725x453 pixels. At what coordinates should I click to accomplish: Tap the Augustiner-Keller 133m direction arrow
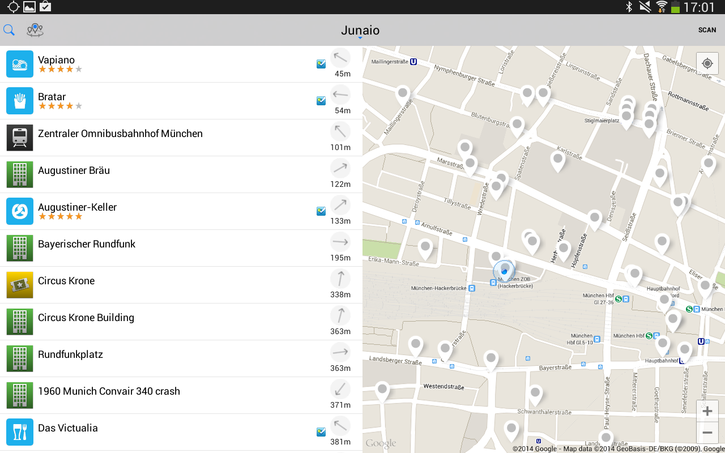(x=340, y=205)
